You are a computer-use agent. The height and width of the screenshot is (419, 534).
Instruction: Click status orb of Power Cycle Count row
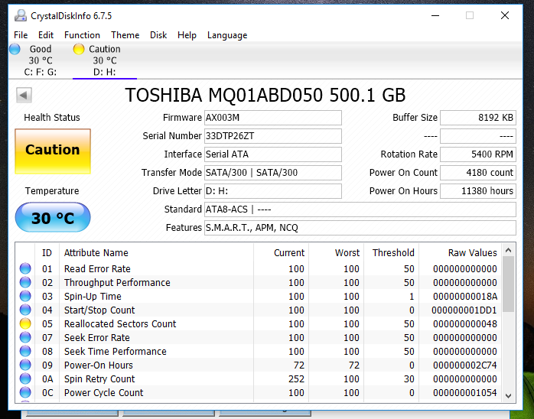point(25,392)
